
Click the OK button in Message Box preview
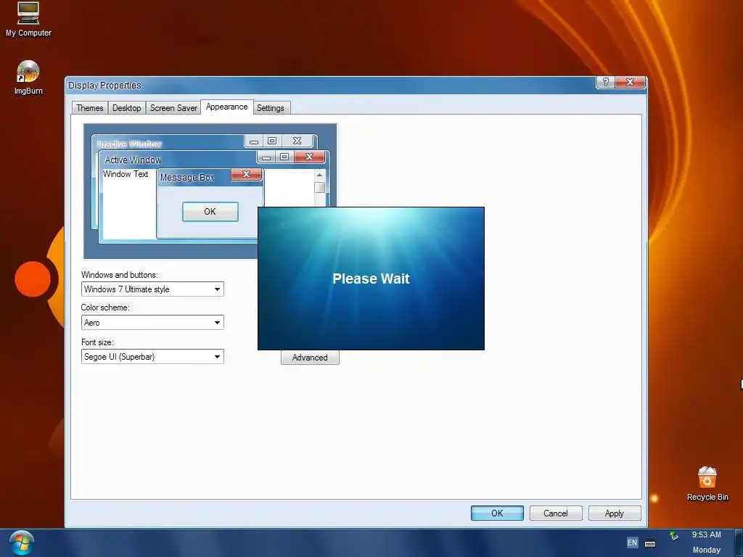[x=210, y=211]
